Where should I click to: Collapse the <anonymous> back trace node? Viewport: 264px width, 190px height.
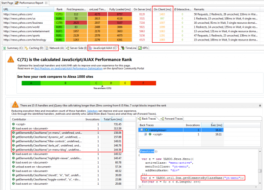(142, 130)
